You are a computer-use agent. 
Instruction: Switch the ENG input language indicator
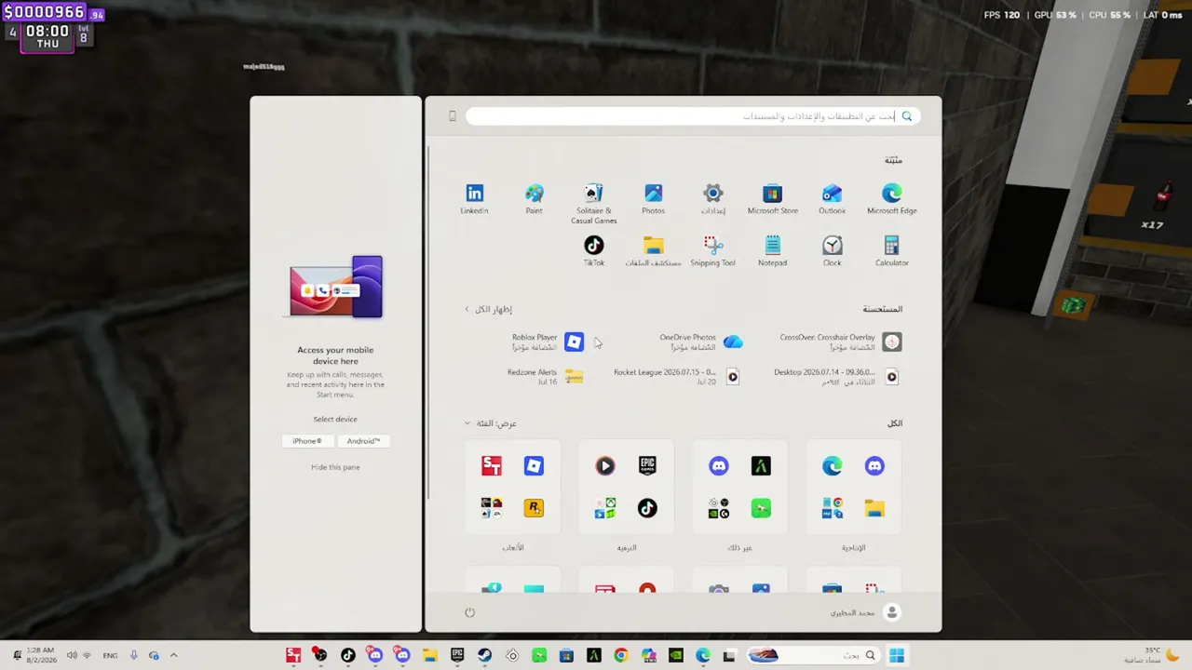tap(110, 655)
